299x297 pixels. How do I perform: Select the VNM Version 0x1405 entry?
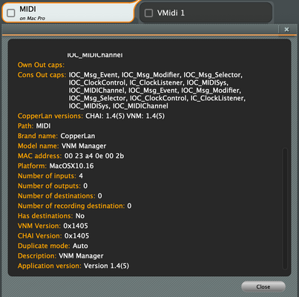(53, 226)
